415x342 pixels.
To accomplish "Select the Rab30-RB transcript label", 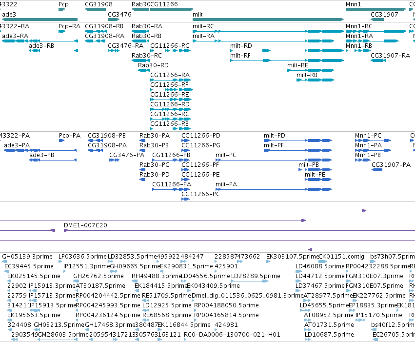I will 146,36.
